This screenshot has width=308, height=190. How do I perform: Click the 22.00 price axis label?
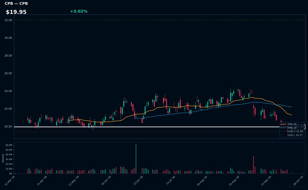coord(8,109)
